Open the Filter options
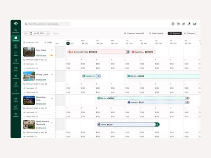 pyautogui.click(x=48, y=42)
